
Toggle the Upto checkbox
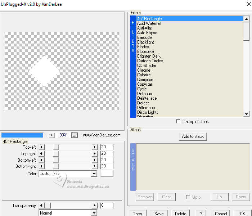tap(188, 197)
